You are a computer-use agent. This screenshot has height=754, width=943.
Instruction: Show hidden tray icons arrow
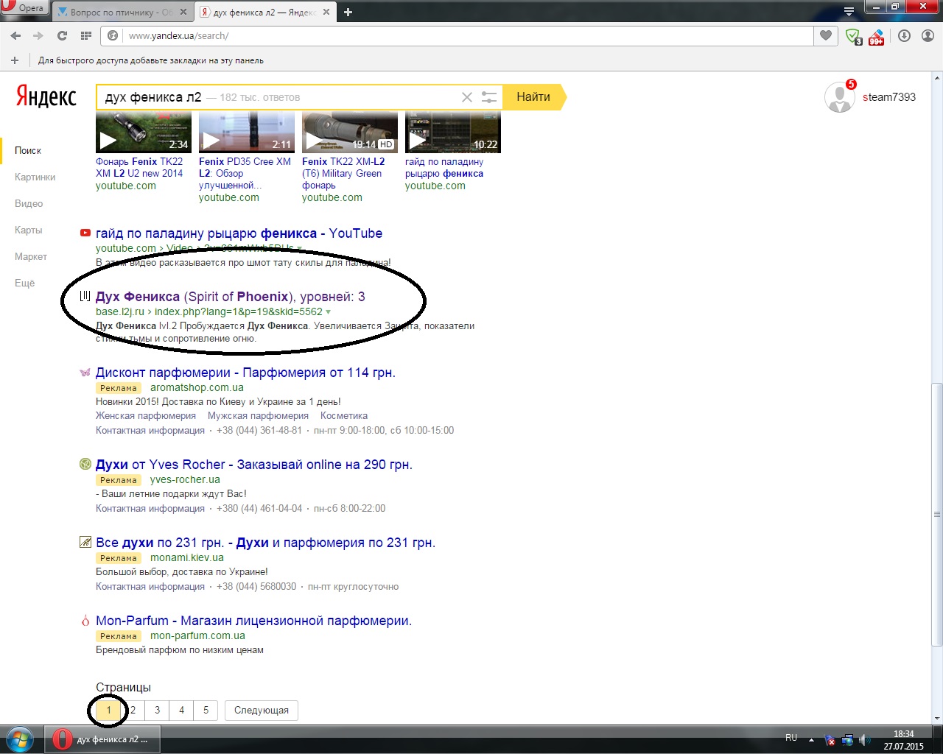[811, 740]
